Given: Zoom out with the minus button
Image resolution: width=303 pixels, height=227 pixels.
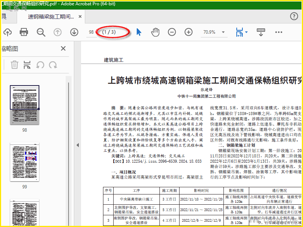Looking at the screenshot, I should coord(172,32).
